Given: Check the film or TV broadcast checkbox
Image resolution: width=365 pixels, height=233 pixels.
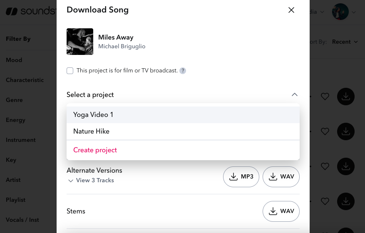Looking at the screenshot, I should point(70,71).
